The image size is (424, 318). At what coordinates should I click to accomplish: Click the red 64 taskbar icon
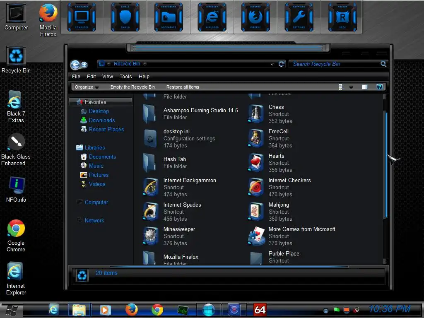[260, 310]
